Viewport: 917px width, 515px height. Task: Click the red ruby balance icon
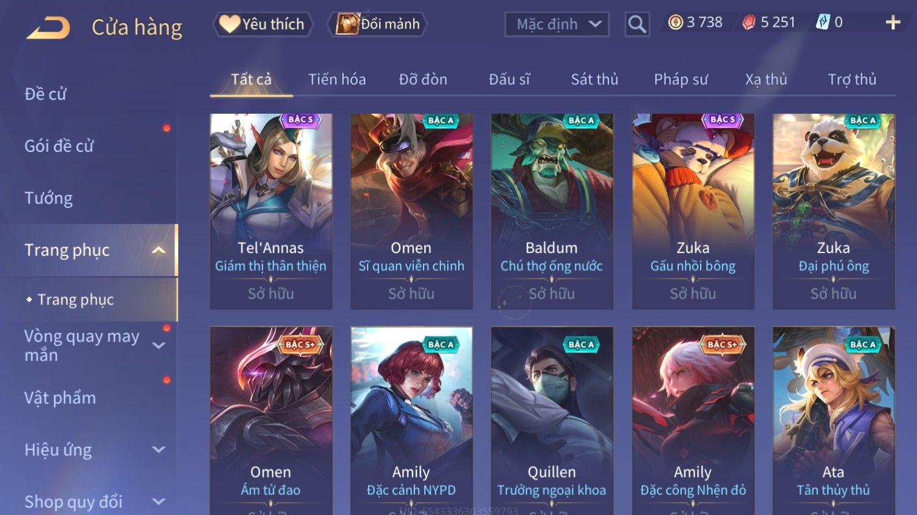pyautogui.click(x=749, y=22)
